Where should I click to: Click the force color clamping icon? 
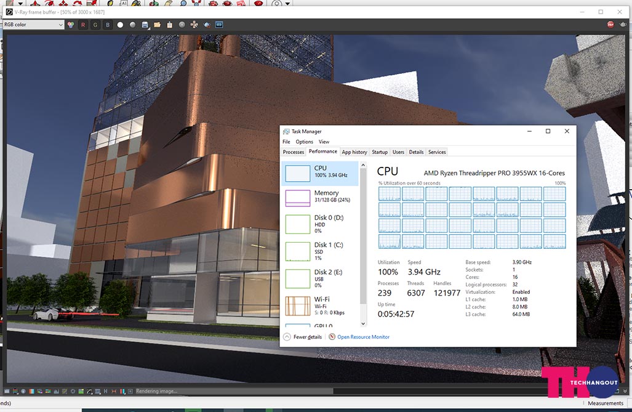[15, 392]
